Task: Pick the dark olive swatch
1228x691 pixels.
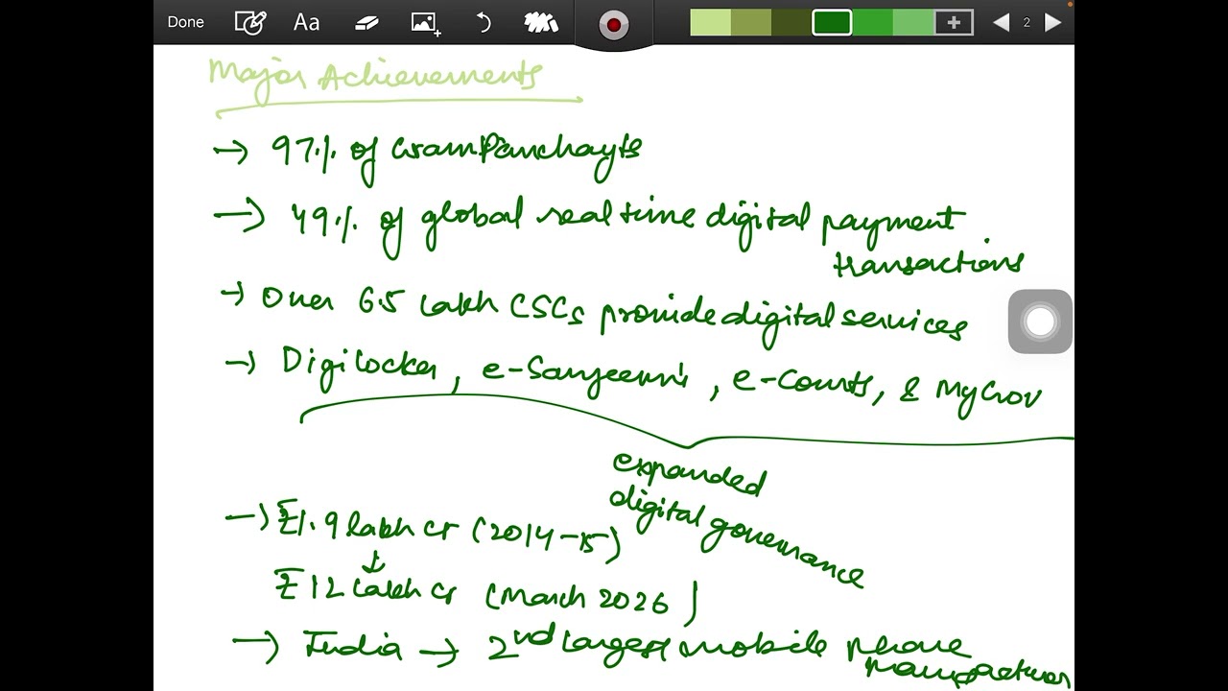Action: 791,22
